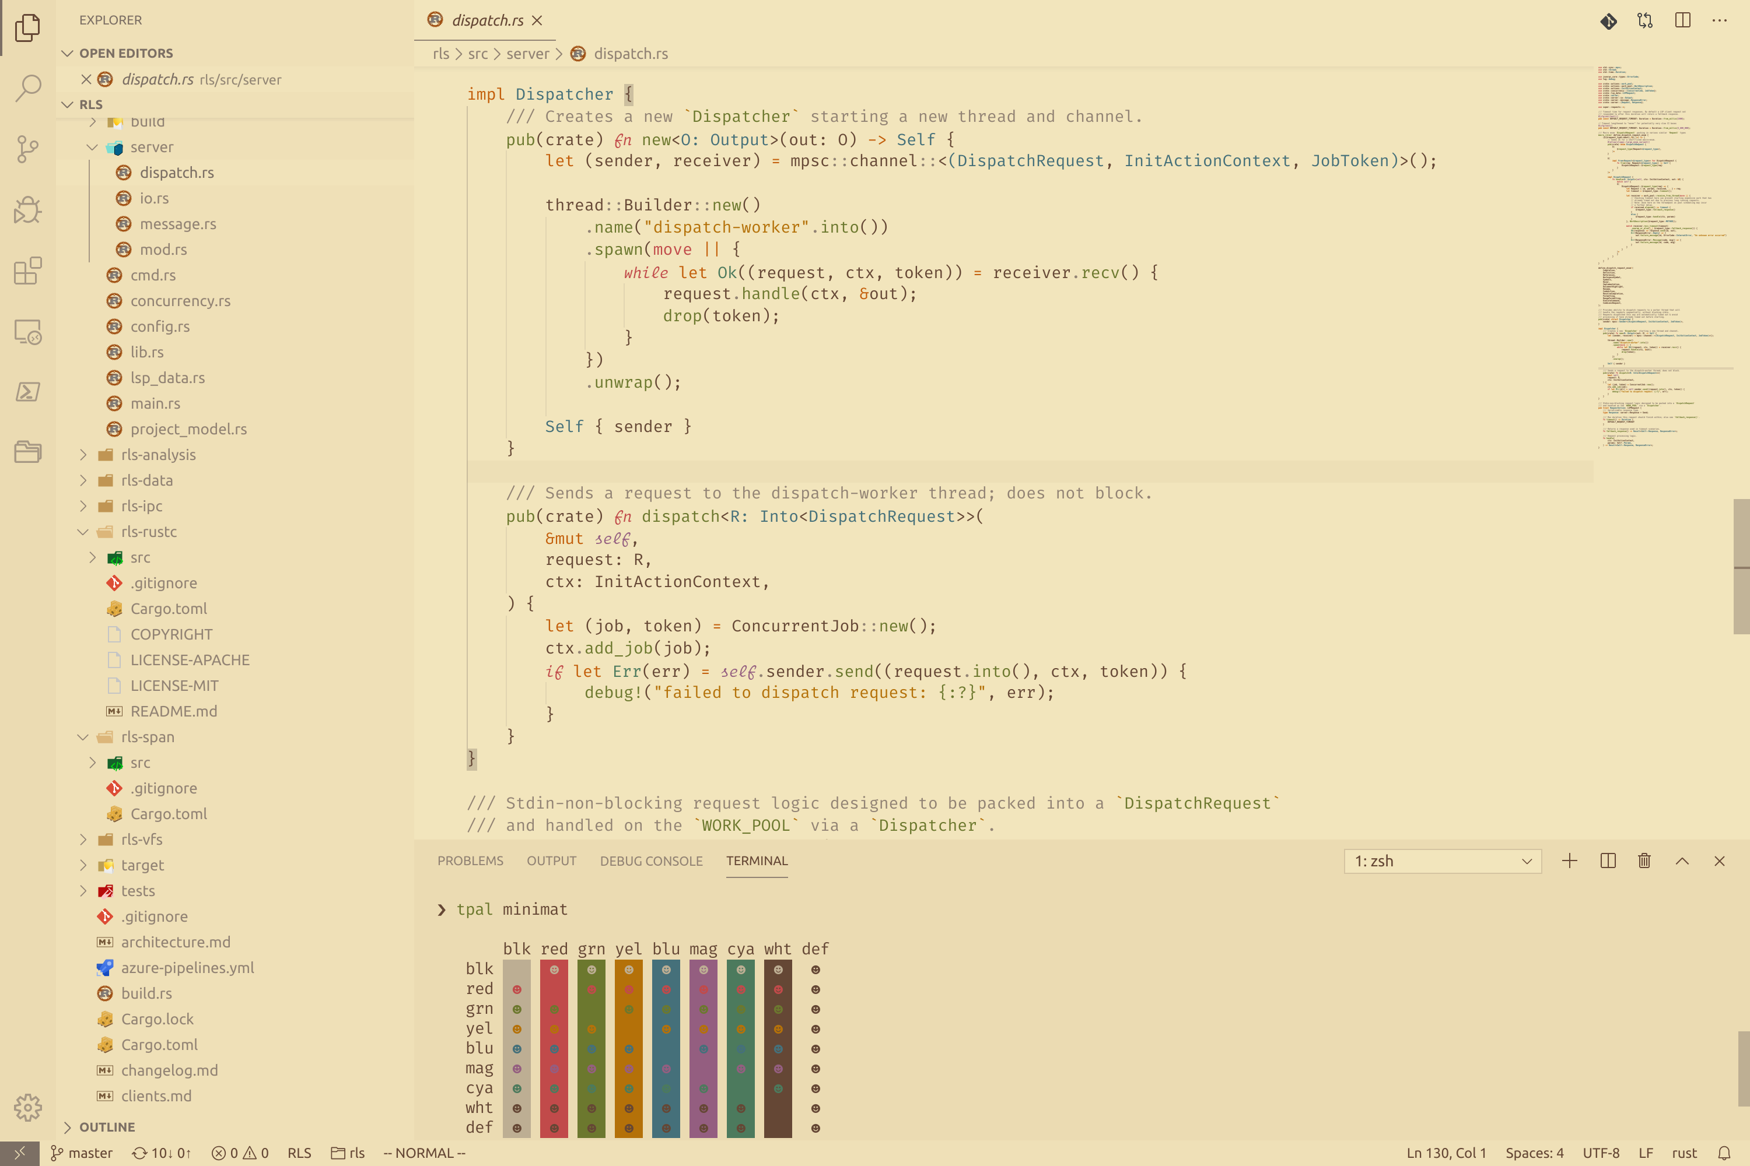Open the Search view in activity bar

(x=27, y=88)
